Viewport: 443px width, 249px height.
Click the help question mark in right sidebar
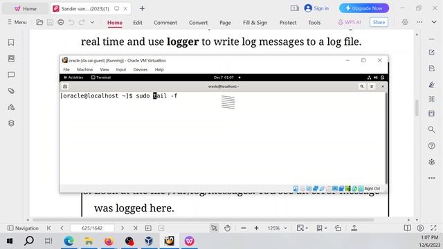431,146
